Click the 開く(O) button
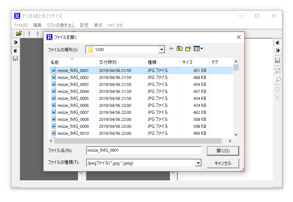Screen dimensions: 293x202 [223, 151]
